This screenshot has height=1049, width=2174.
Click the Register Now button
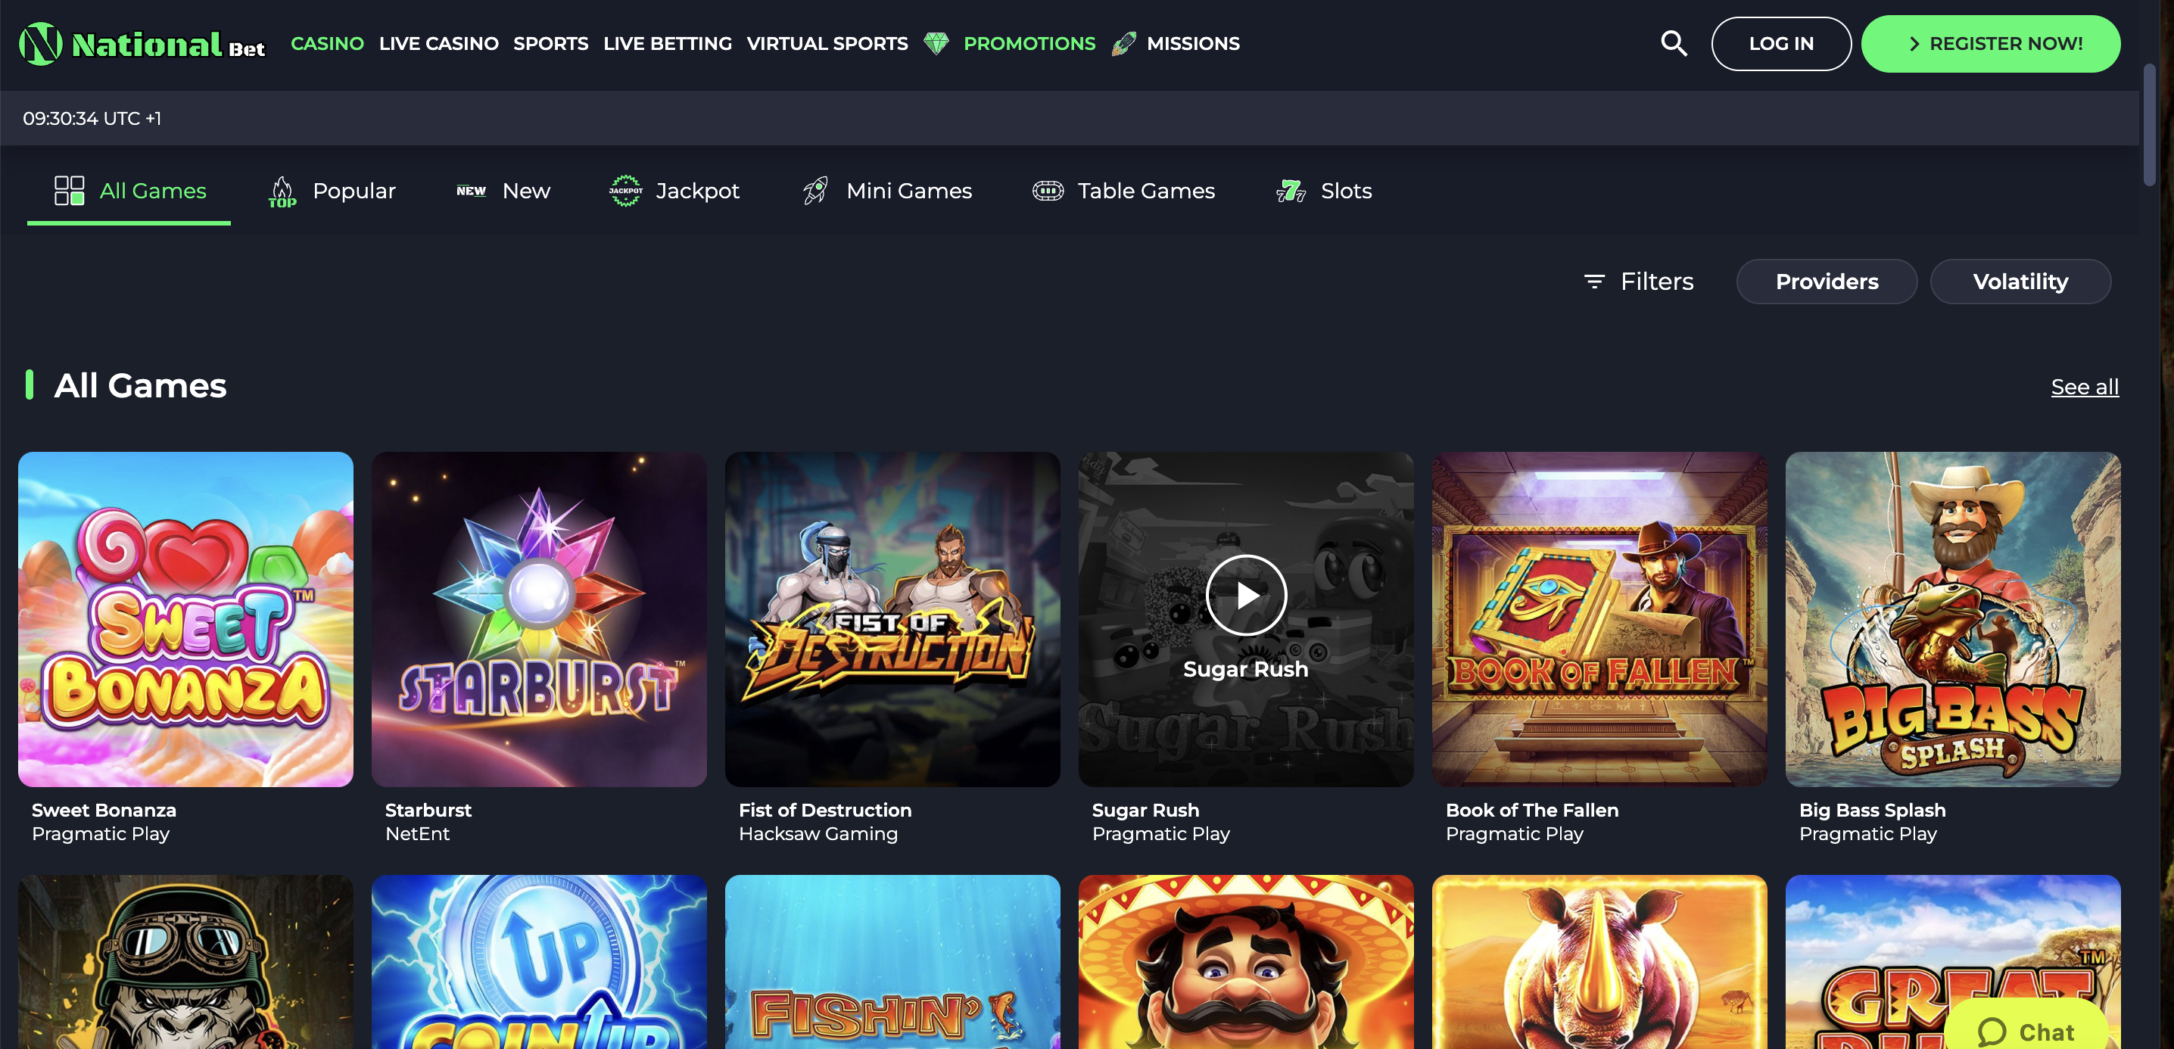(x=1990, y=43)
